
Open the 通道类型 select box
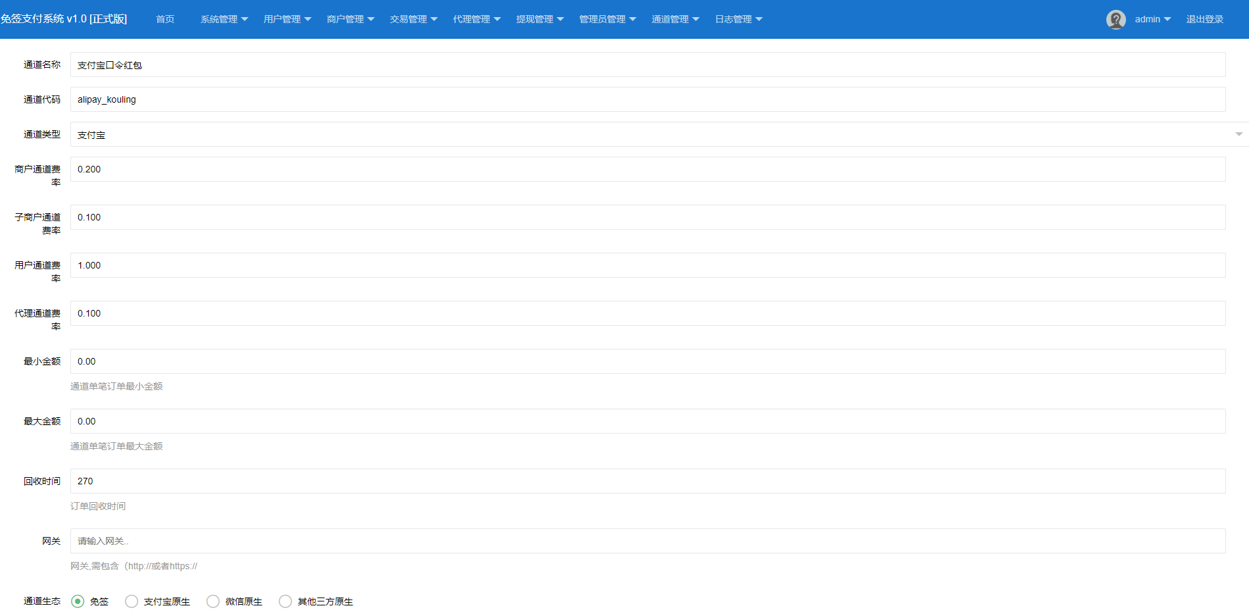(660, 134)
